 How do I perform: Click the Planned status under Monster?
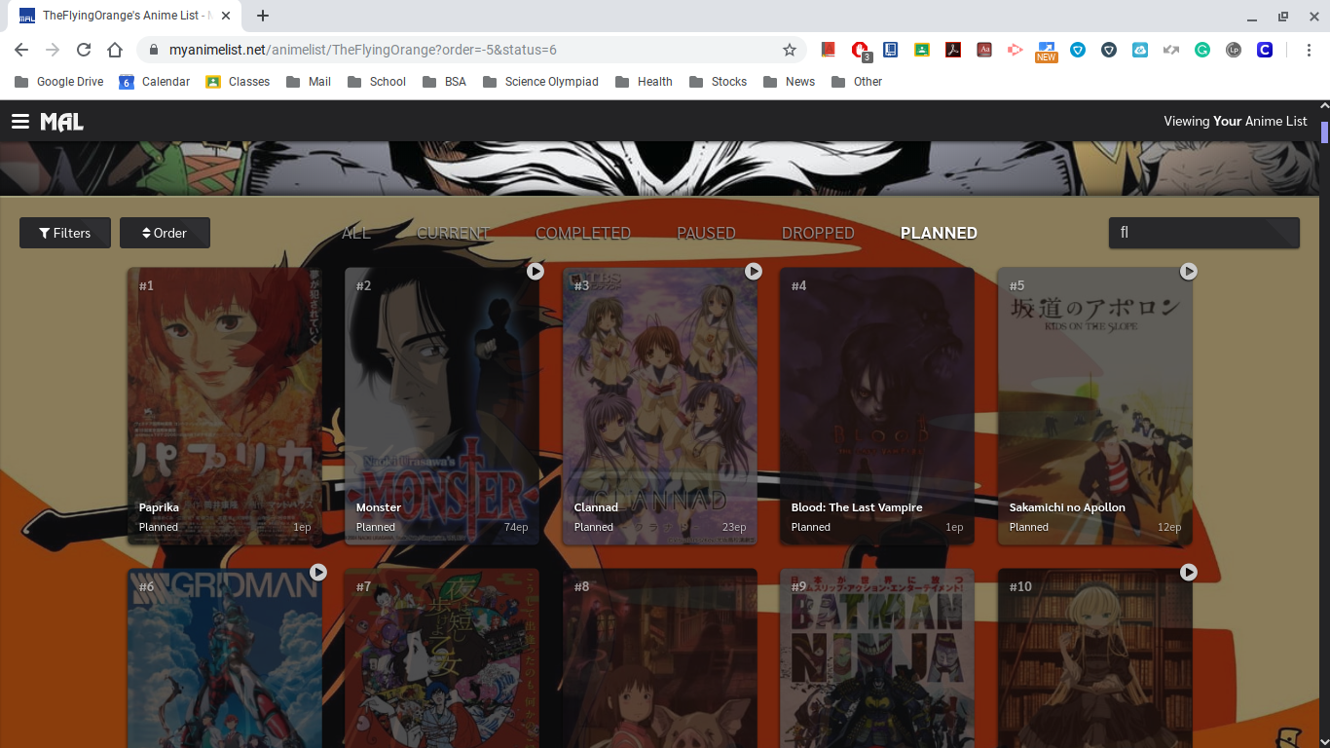(376, 527)
